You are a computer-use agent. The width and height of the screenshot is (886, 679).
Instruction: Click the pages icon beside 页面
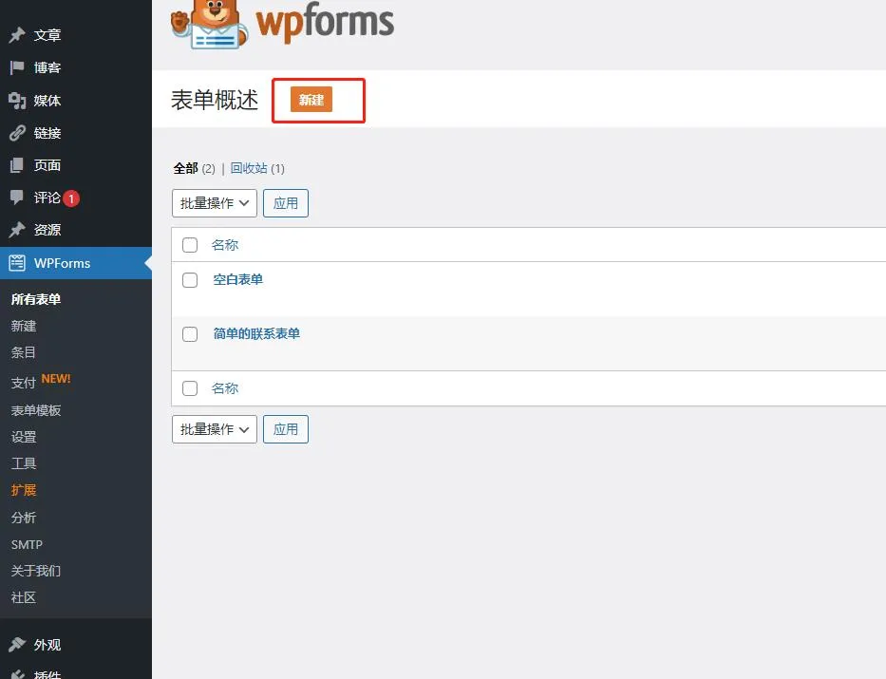pos(17,165)
